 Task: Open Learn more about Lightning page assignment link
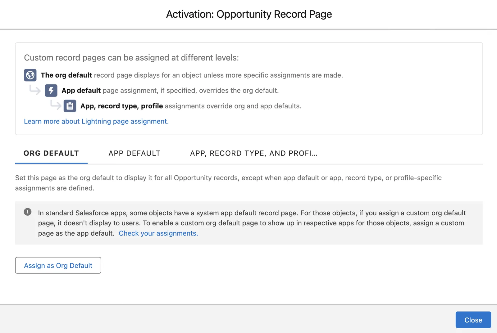pos(96,121)
